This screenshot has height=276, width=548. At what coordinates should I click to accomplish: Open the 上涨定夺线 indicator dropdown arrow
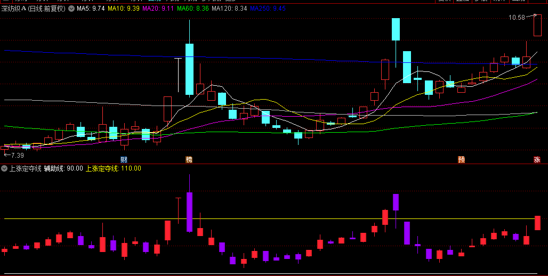click(x=4, y=168)
